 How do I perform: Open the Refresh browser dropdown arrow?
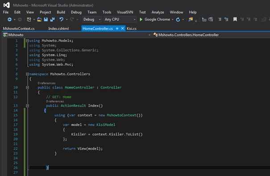click(183, 20)
